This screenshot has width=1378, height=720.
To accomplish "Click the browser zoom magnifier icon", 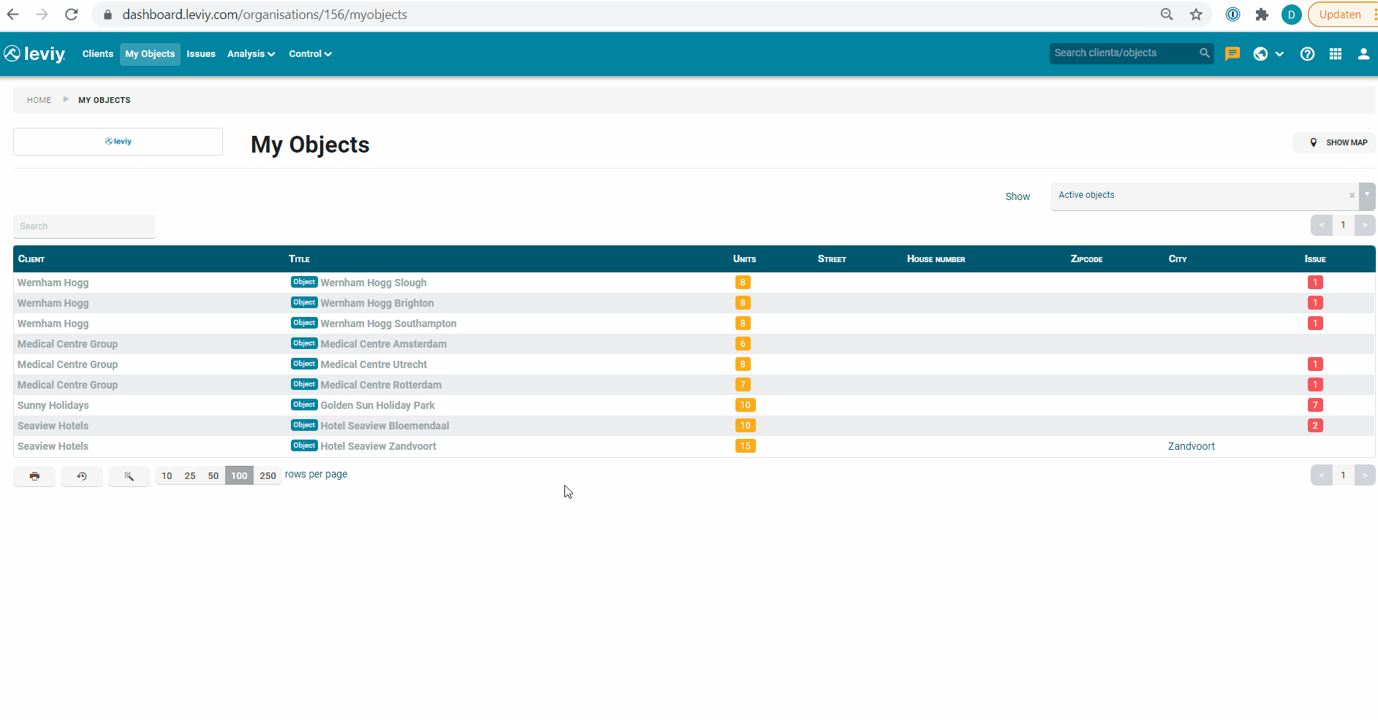I will (1167, 15).
